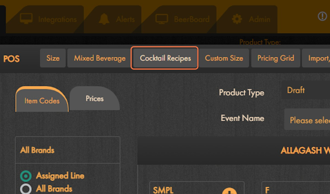Image resolution: width=330 pixels, height=194 pixels.
Task: Open the Pricing Grid section
Action: 276,58
